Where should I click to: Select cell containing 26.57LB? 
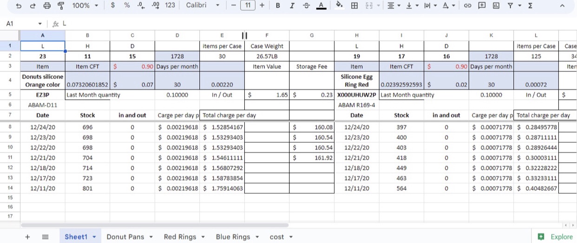click(x=267, y=56)
